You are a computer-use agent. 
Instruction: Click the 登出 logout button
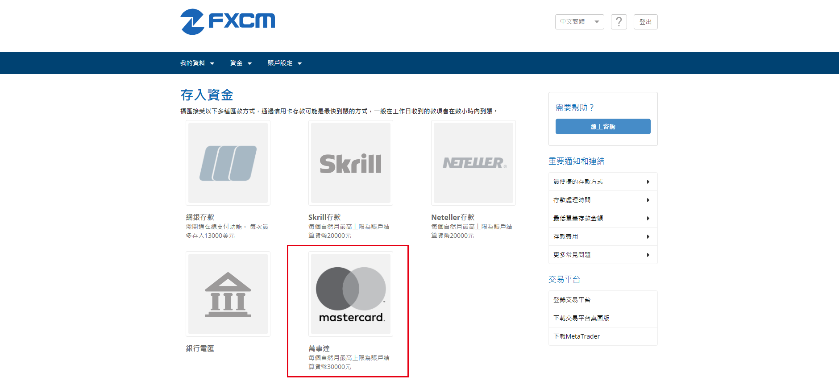[645, 22]
